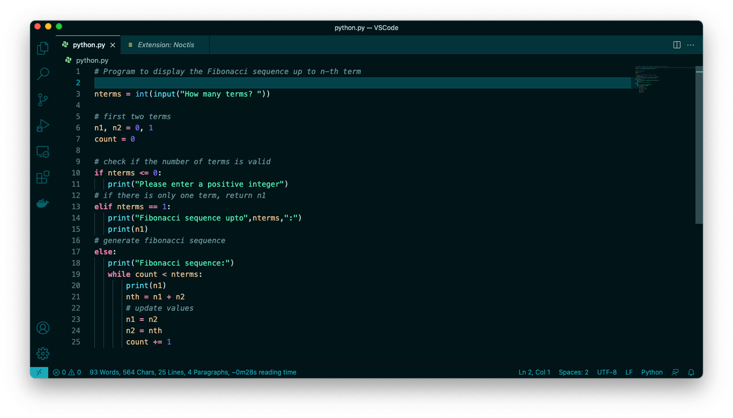
Task: Select the Python language mode
Action: point(651,372)
